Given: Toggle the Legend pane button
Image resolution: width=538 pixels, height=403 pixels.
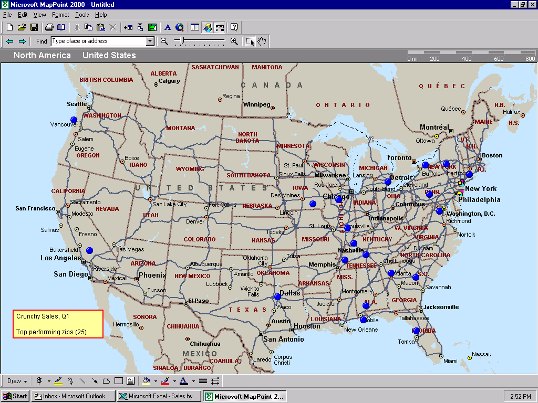Looking at the screenshot, I should pyautogui.click(x=195, y=27).
